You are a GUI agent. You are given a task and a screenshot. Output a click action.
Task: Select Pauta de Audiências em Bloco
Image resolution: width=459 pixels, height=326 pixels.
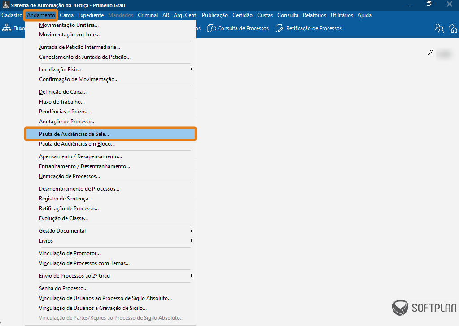click(110, 144)
